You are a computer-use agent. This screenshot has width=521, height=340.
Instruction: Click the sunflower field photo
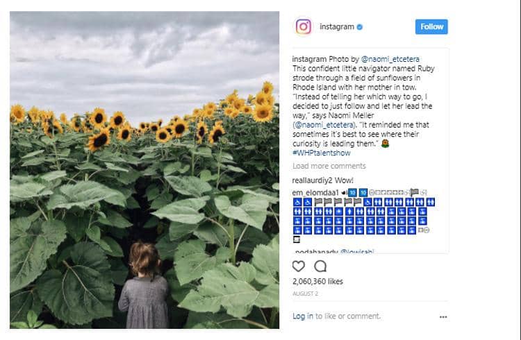pos(144,170)
